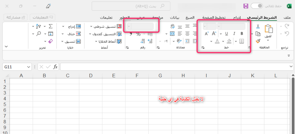
Task: Open أنماط الخلايا cell styles menu
Action: [x=108, y=41]
